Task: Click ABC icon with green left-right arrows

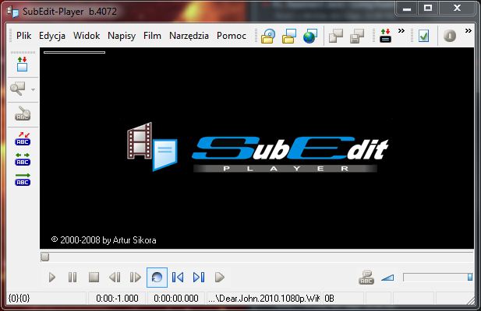Action: point(23,159)
